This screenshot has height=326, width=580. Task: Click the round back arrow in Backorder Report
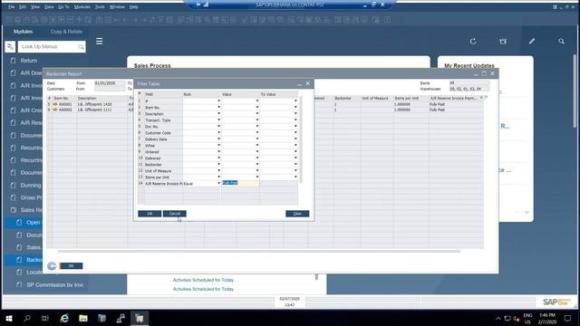(x=52, y=265)
